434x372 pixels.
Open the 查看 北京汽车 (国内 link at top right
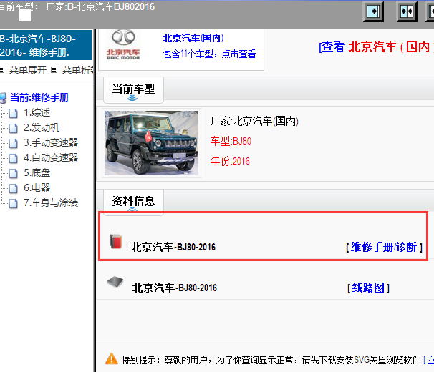point(376,46)
